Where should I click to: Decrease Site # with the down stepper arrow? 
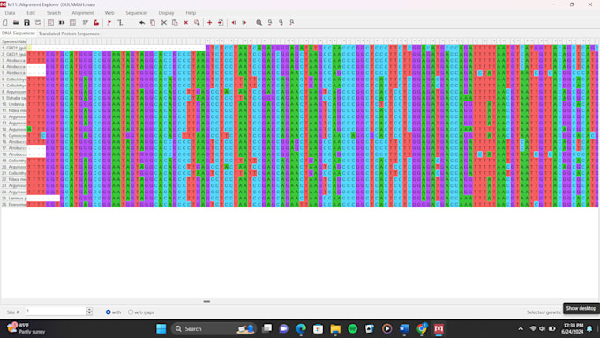point(89,313)
